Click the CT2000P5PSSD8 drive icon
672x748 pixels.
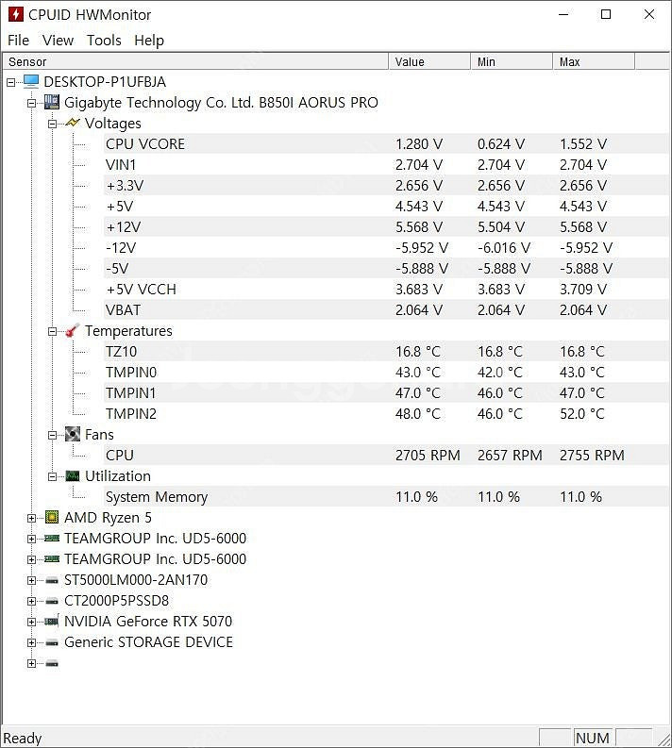[52, 602]
